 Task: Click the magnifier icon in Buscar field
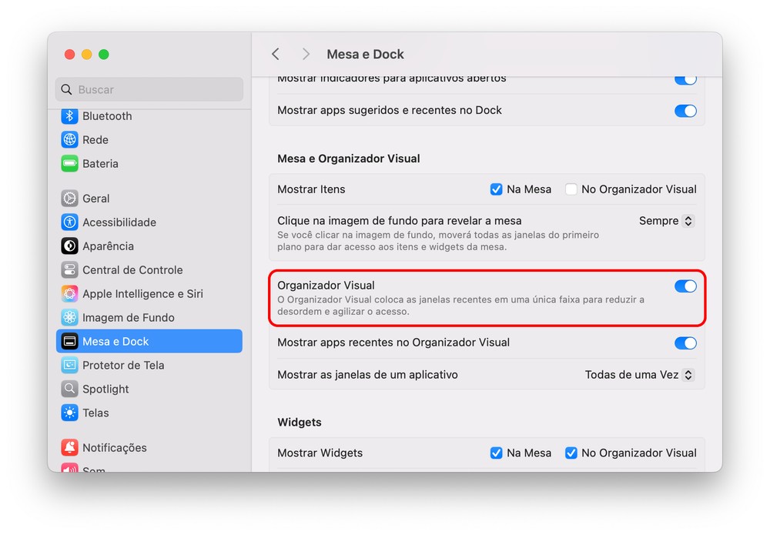click(66, 89)
